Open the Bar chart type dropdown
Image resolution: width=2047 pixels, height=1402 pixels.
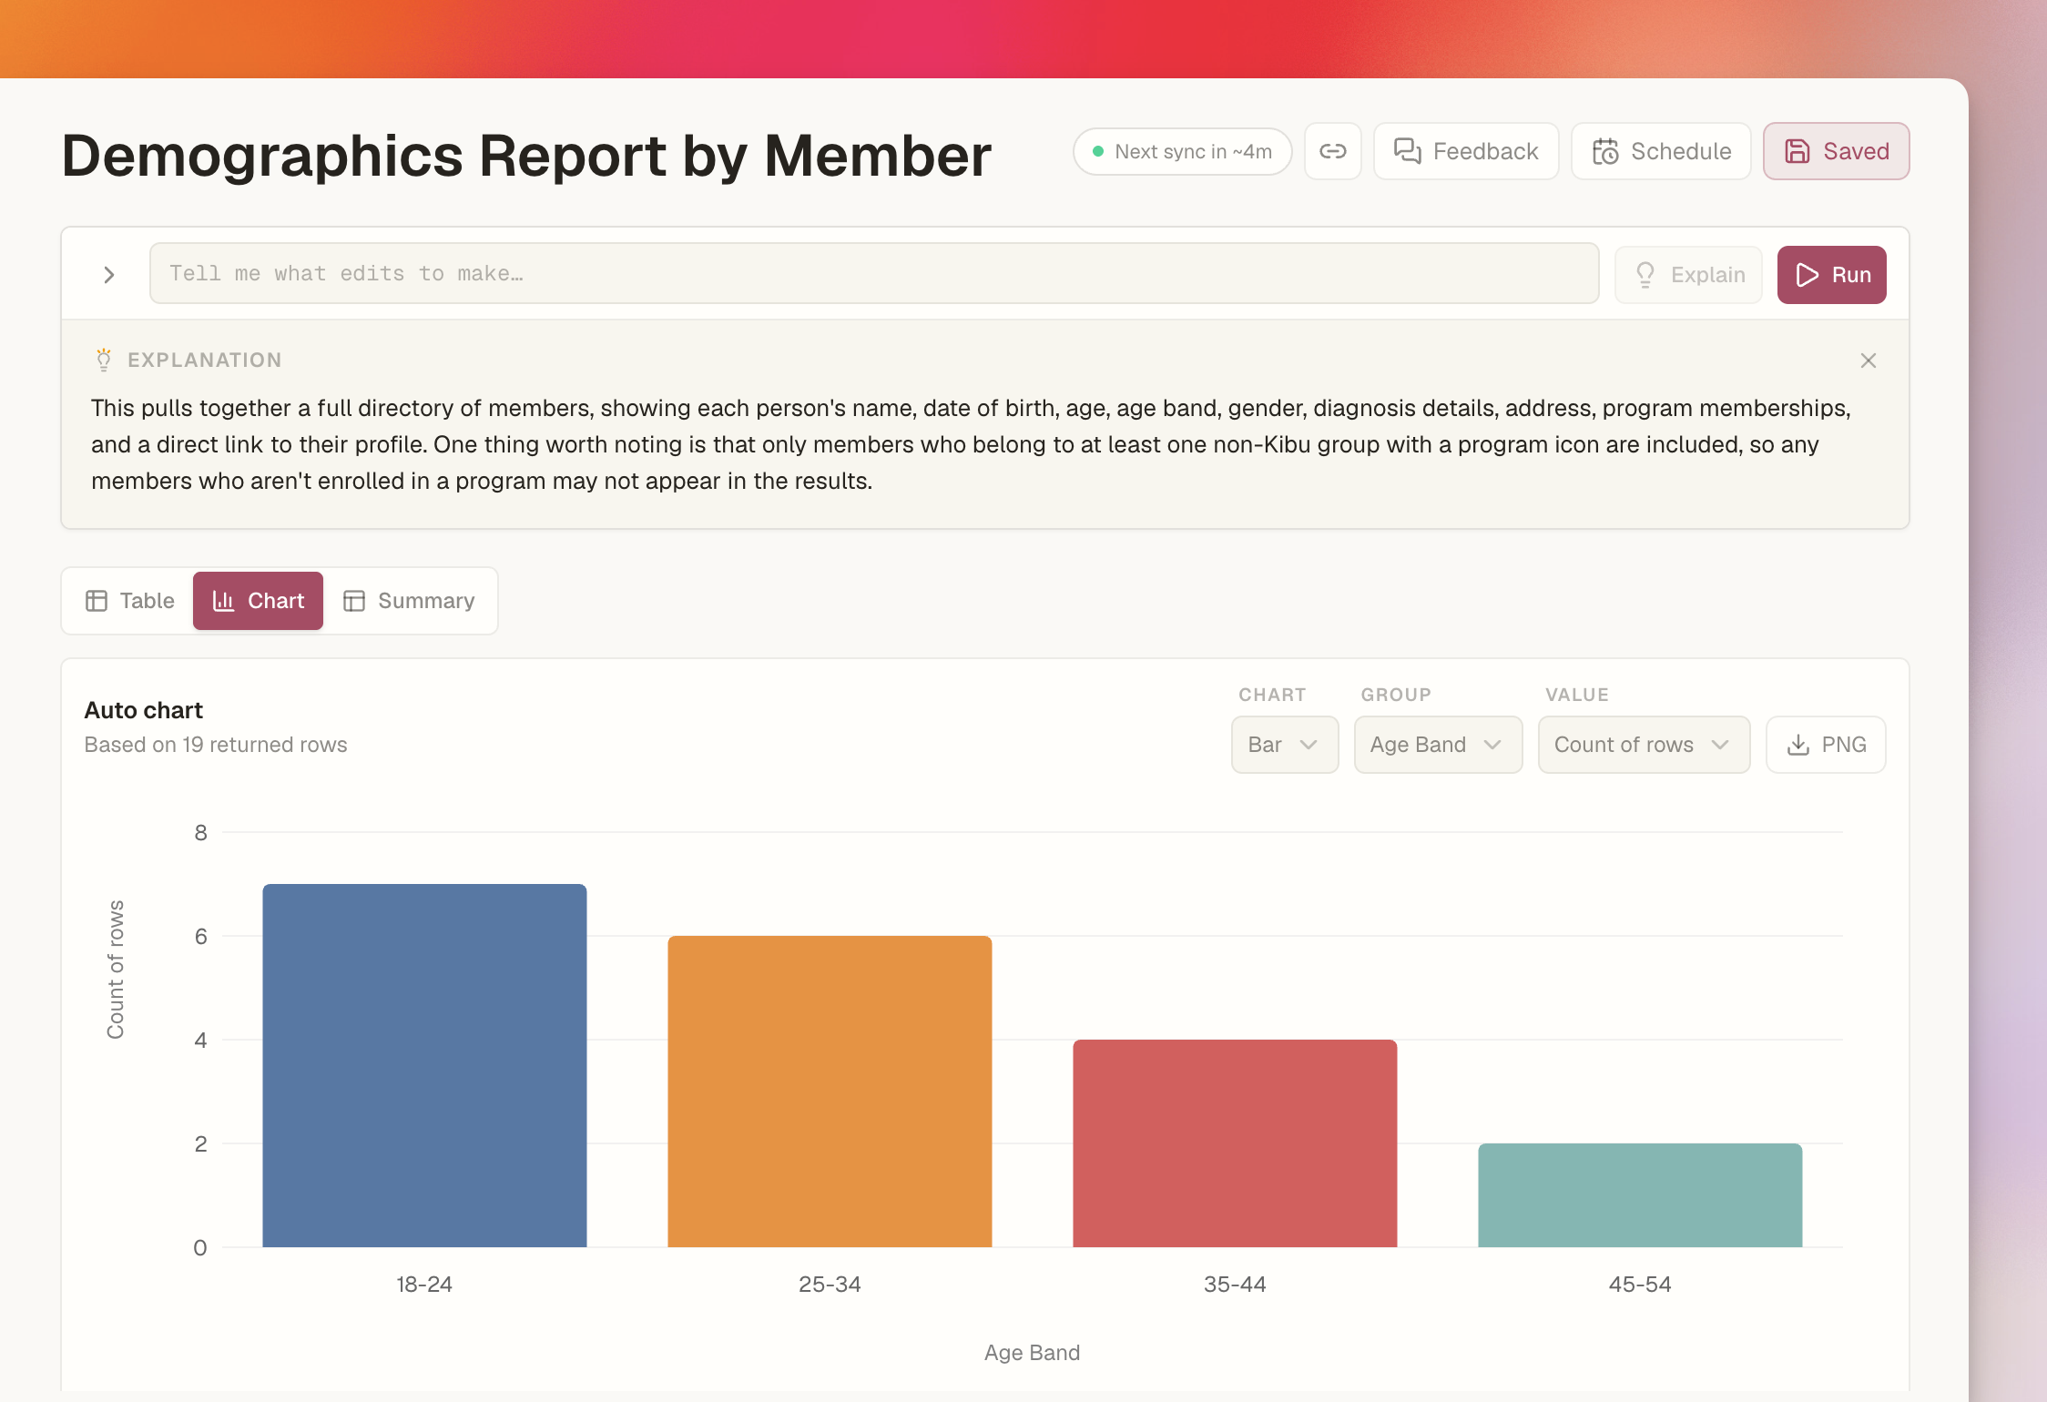coord(1284,745)
